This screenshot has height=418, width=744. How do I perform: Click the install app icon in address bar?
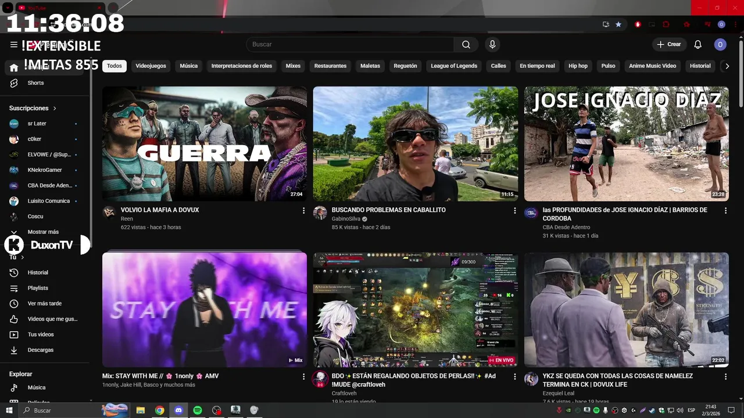pos(606,24)
